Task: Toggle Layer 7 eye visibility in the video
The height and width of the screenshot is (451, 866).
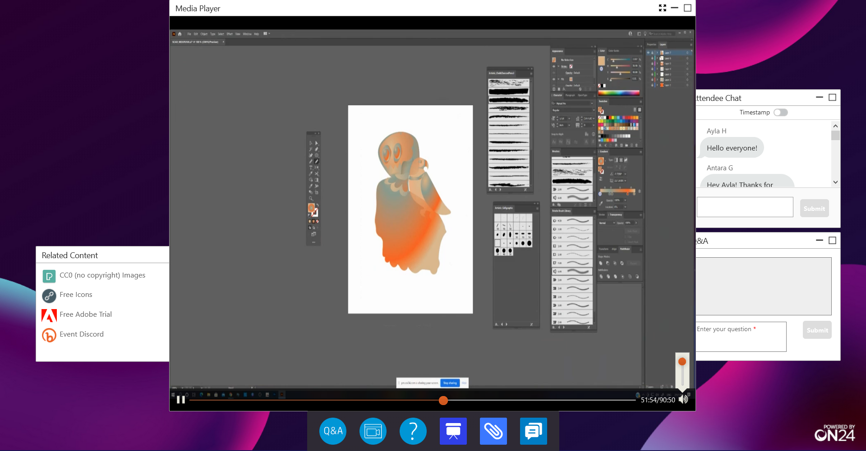Action: click(649, 53)
